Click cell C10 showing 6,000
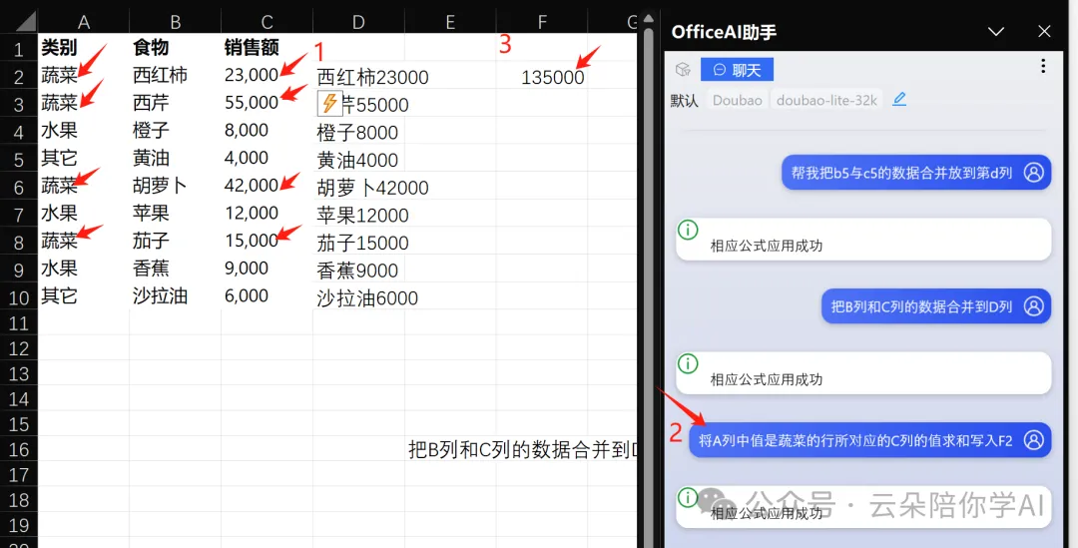 tap(267, 295)
